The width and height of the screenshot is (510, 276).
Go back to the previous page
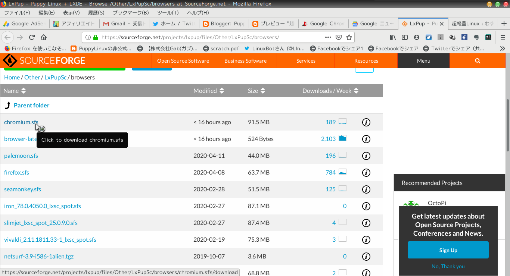[x=8, y=37]
